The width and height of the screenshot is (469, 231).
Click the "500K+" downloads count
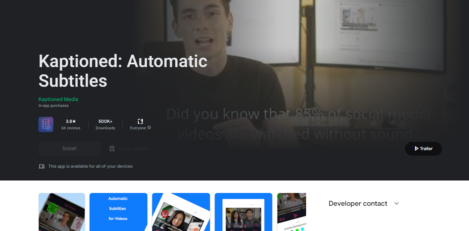coord(105,121)
